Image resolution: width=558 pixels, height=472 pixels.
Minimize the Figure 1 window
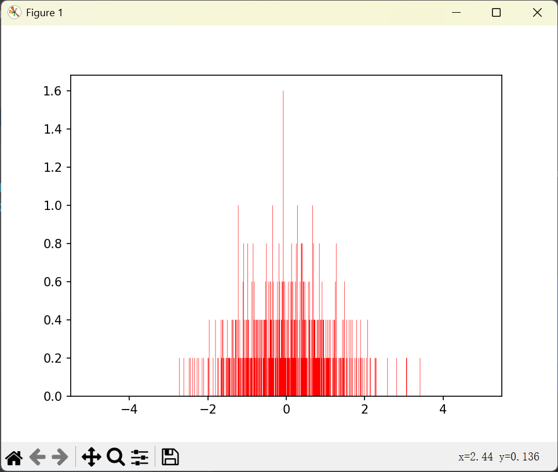(456, 12)
